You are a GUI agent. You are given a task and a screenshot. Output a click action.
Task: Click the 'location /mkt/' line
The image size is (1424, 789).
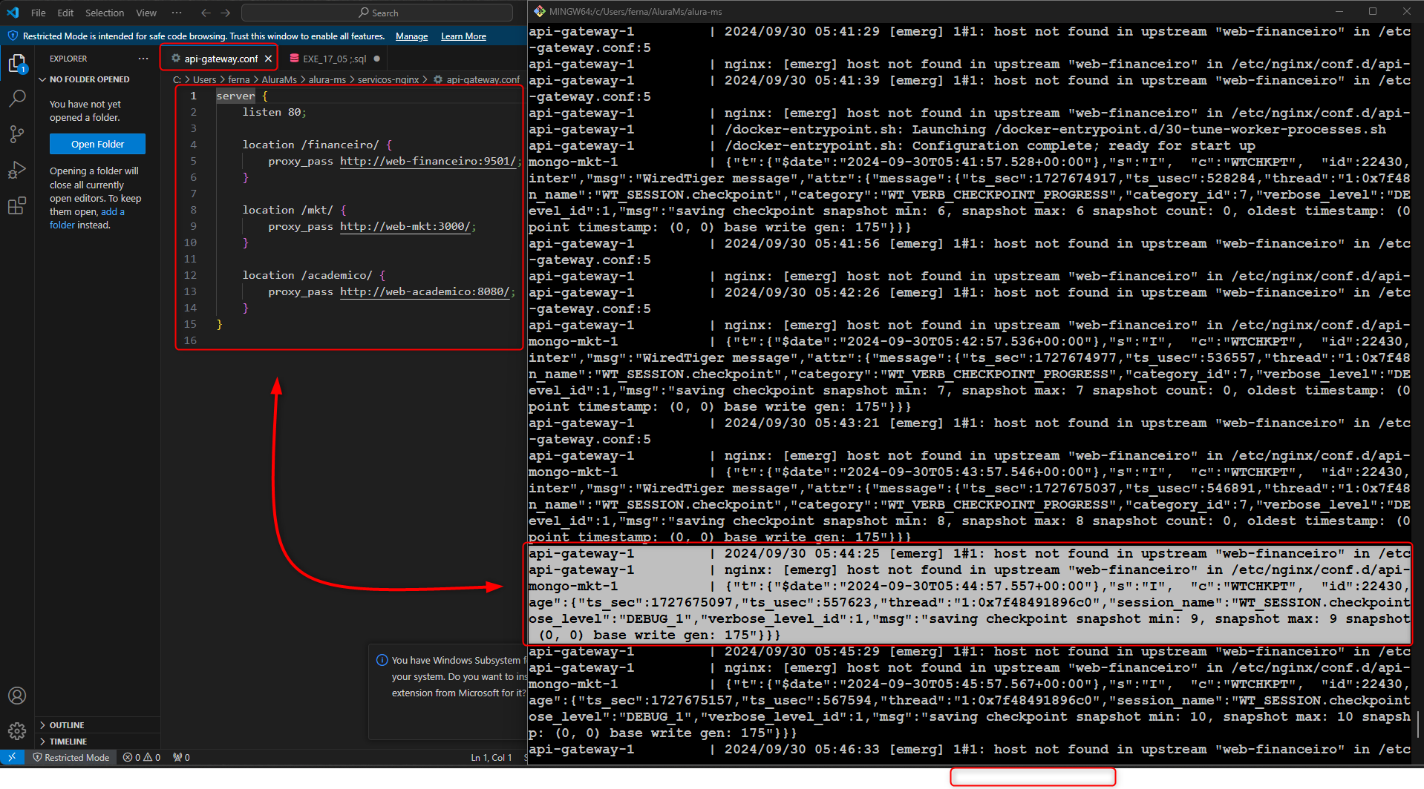[x=294, y=210]
